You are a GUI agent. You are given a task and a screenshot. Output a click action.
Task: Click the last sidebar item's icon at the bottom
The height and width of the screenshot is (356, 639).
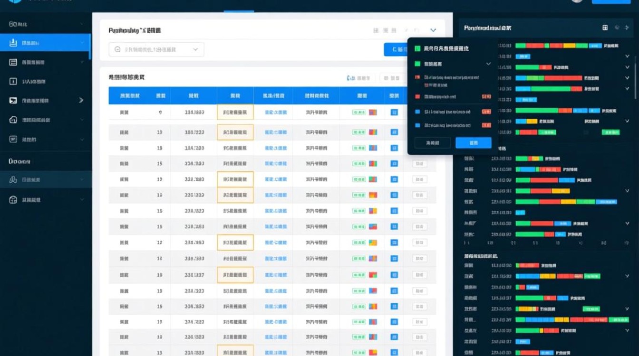(x=13, y=200)
